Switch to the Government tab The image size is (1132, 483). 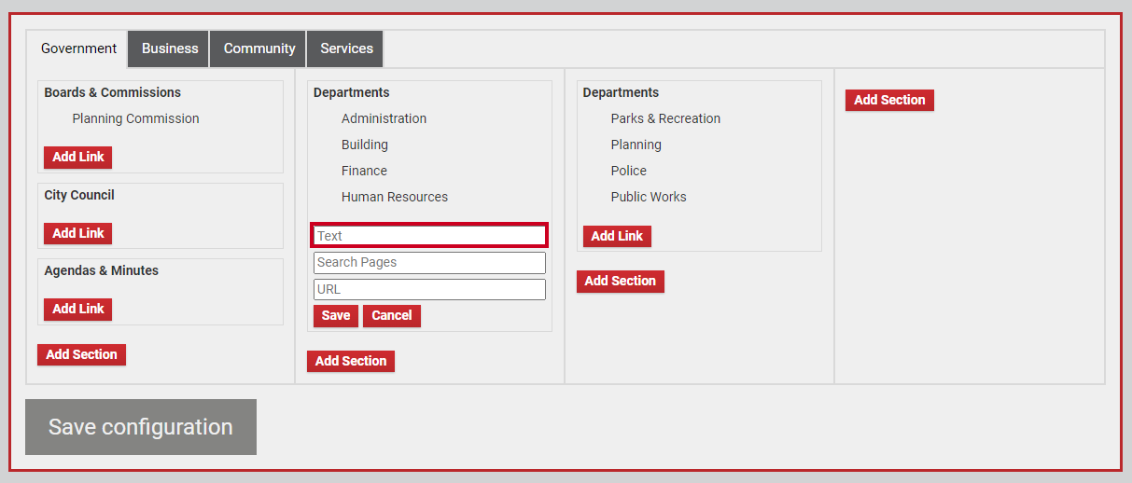78,48
